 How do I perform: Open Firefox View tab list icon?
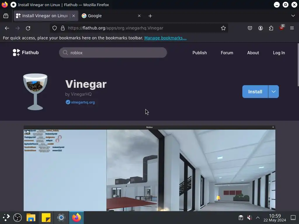tap(6, 16)
